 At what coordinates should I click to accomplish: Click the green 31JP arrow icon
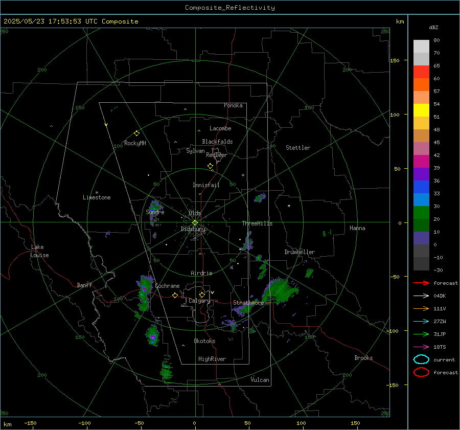pos(421,334)
